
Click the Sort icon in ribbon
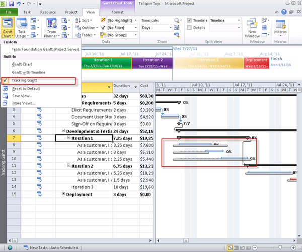(x=78, y=20)
